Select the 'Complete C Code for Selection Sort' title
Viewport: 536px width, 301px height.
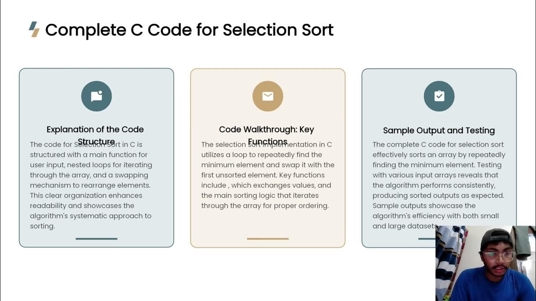(x=189, y=30)
